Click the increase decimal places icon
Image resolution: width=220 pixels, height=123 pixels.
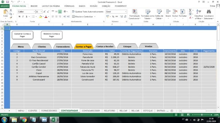(121, 17)
